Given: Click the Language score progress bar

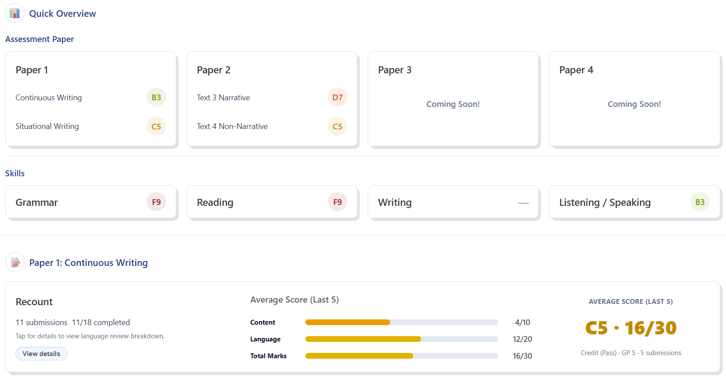Looking at the screenshot, I should coord(402,339).
